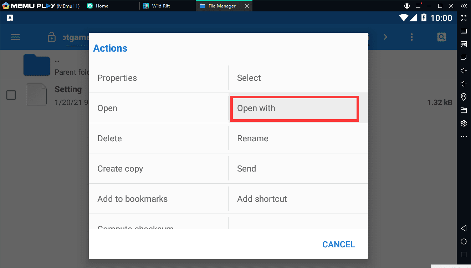
Task: Expand the path bar right chevron
Action: point(385,37)
